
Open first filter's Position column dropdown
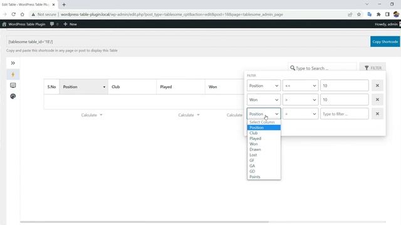[x=264, y=86]
